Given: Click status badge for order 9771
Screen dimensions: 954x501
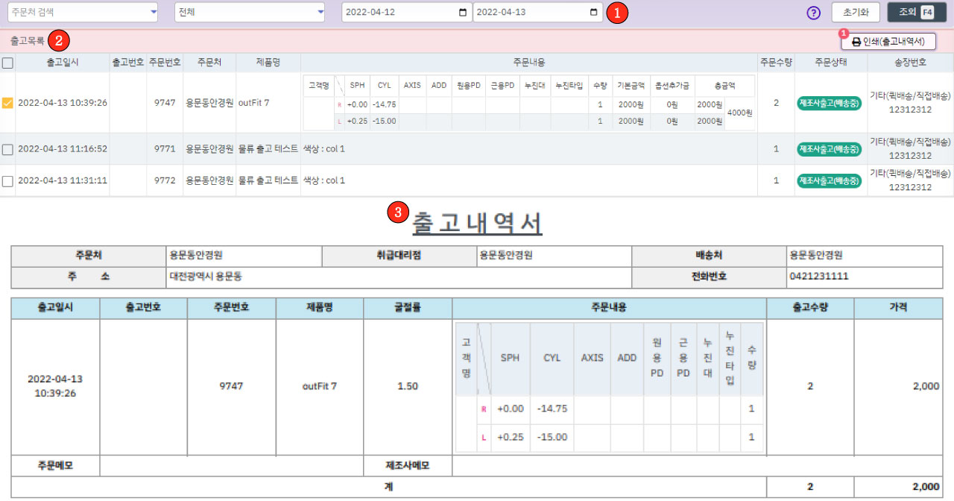Looking at the screenshot, I should point(829,149).
